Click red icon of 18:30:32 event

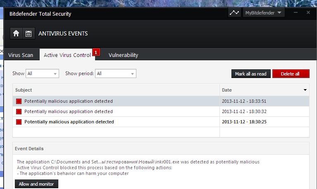19,112
